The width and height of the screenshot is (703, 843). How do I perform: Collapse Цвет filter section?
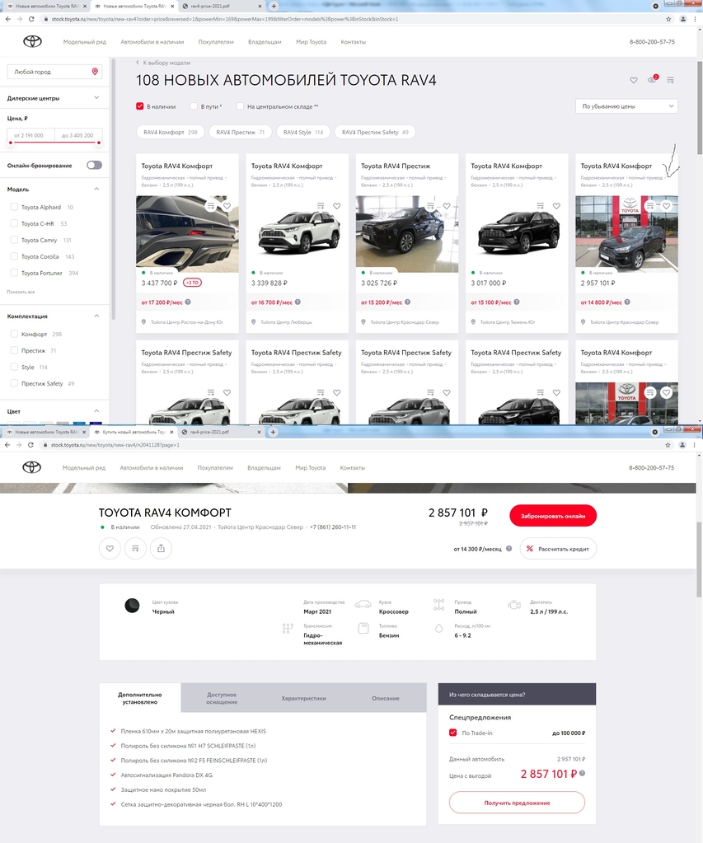coord(96,411)
